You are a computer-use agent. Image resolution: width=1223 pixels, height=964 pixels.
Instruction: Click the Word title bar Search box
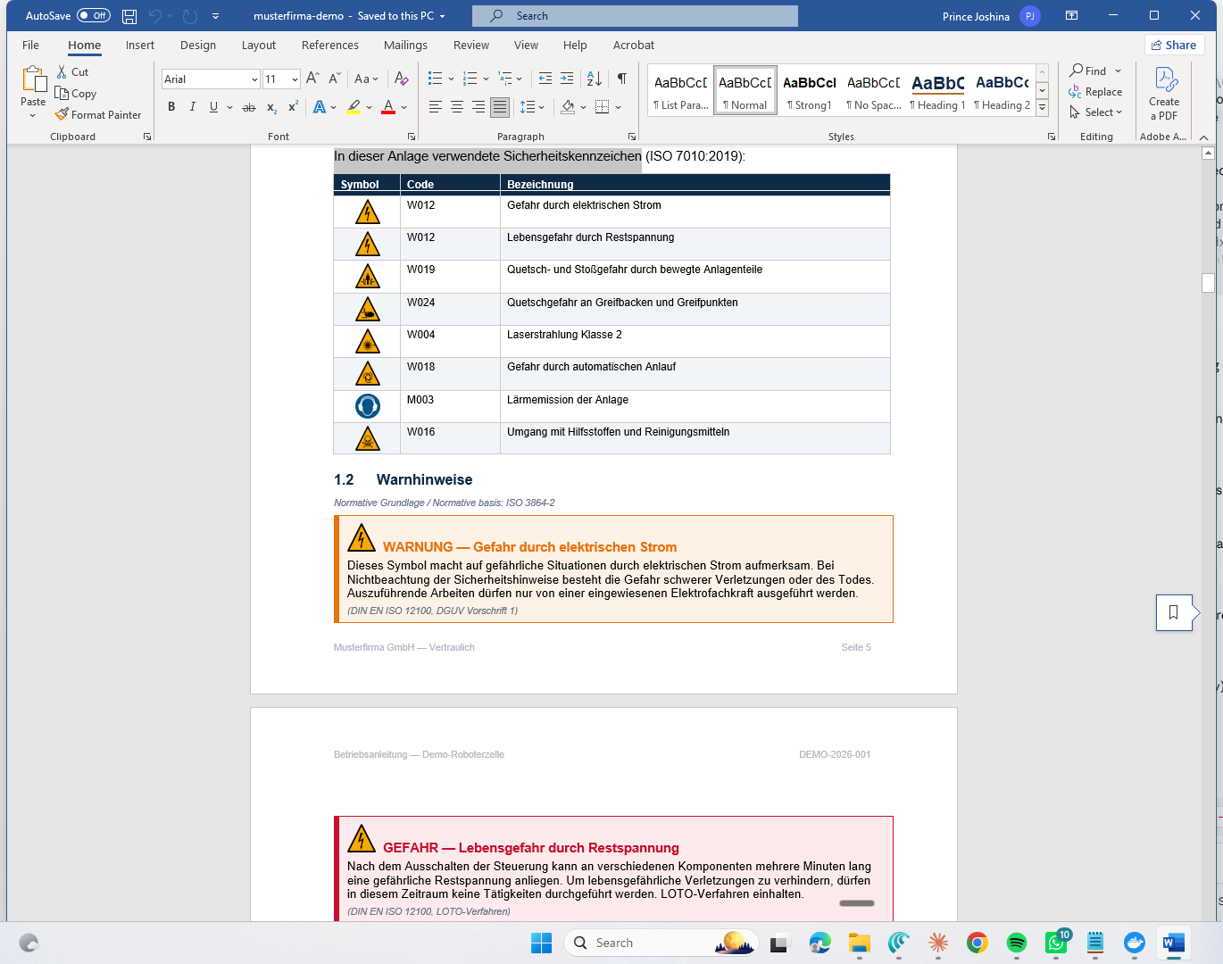pyautogui.click(x=635, y=16)
